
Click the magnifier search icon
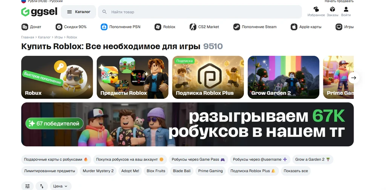[x=105, y=12]
